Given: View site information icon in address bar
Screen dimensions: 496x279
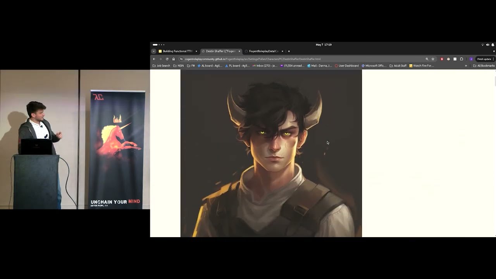Looking at the screenshot, I should [181, 59].
